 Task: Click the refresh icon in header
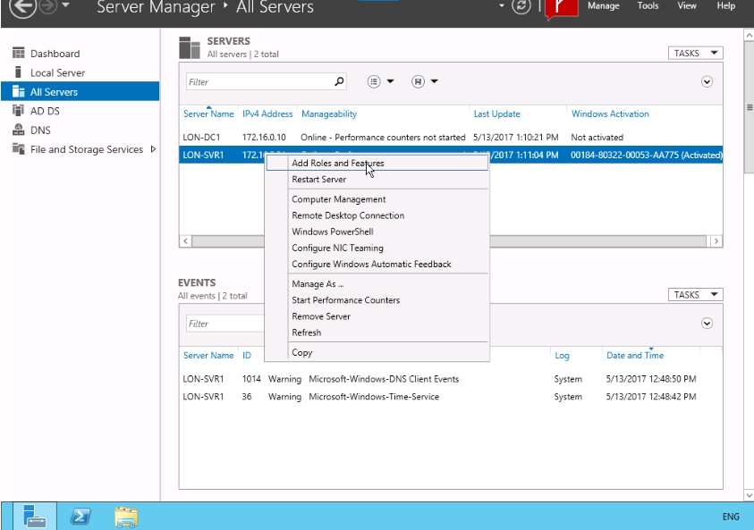521,6
